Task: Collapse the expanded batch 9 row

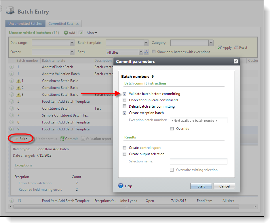Action: coord(12,129)
